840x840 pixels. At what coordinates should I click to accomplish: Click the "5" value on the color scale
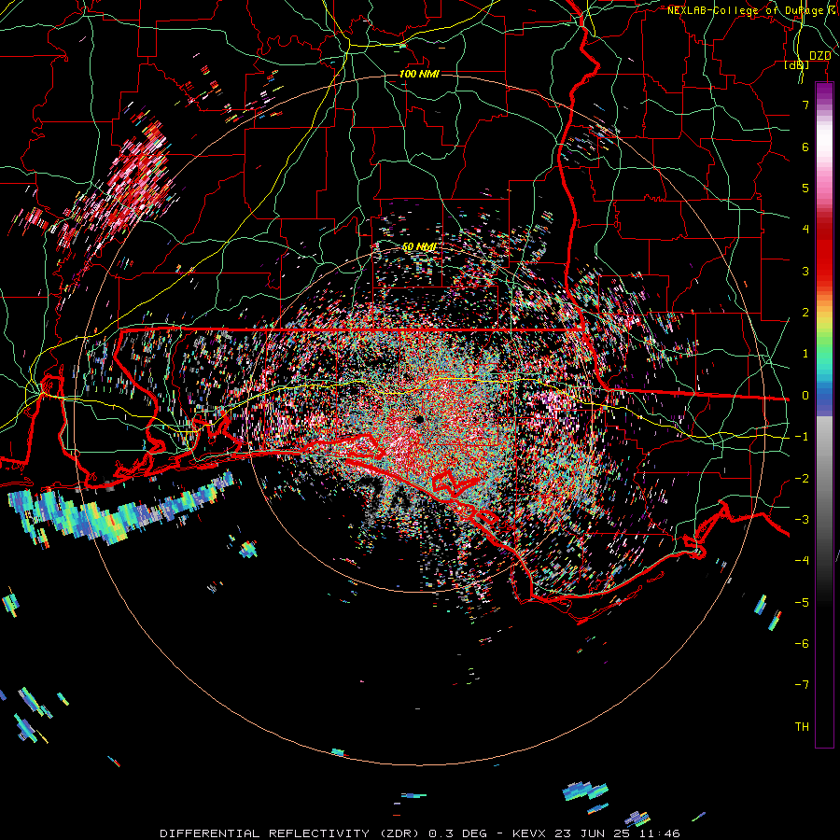805,188
